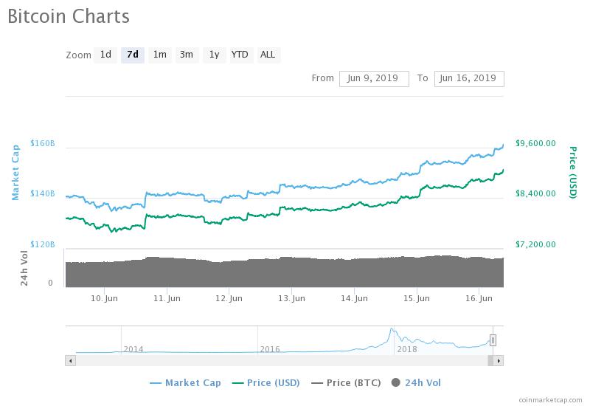Click the 15. Jun axis label
Image resolution: width=590 pixels, height=406 pixels.
416,298
